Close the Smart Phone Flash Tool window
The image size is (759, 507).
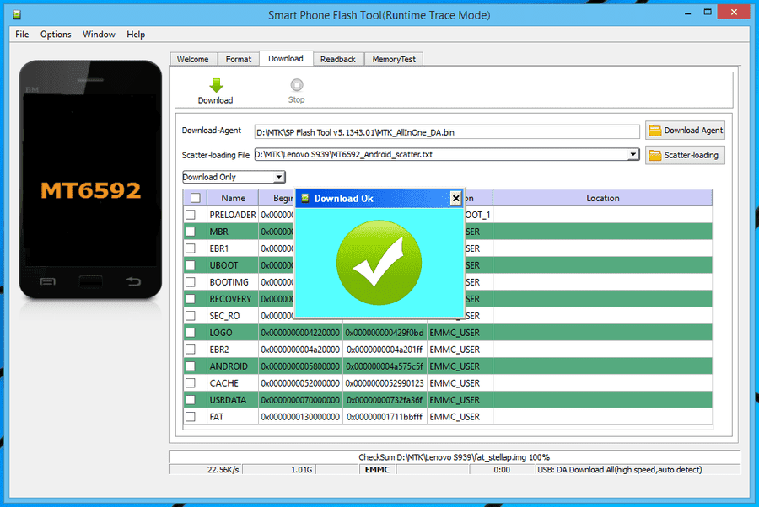pyautogui.click(x=734, y=12)
